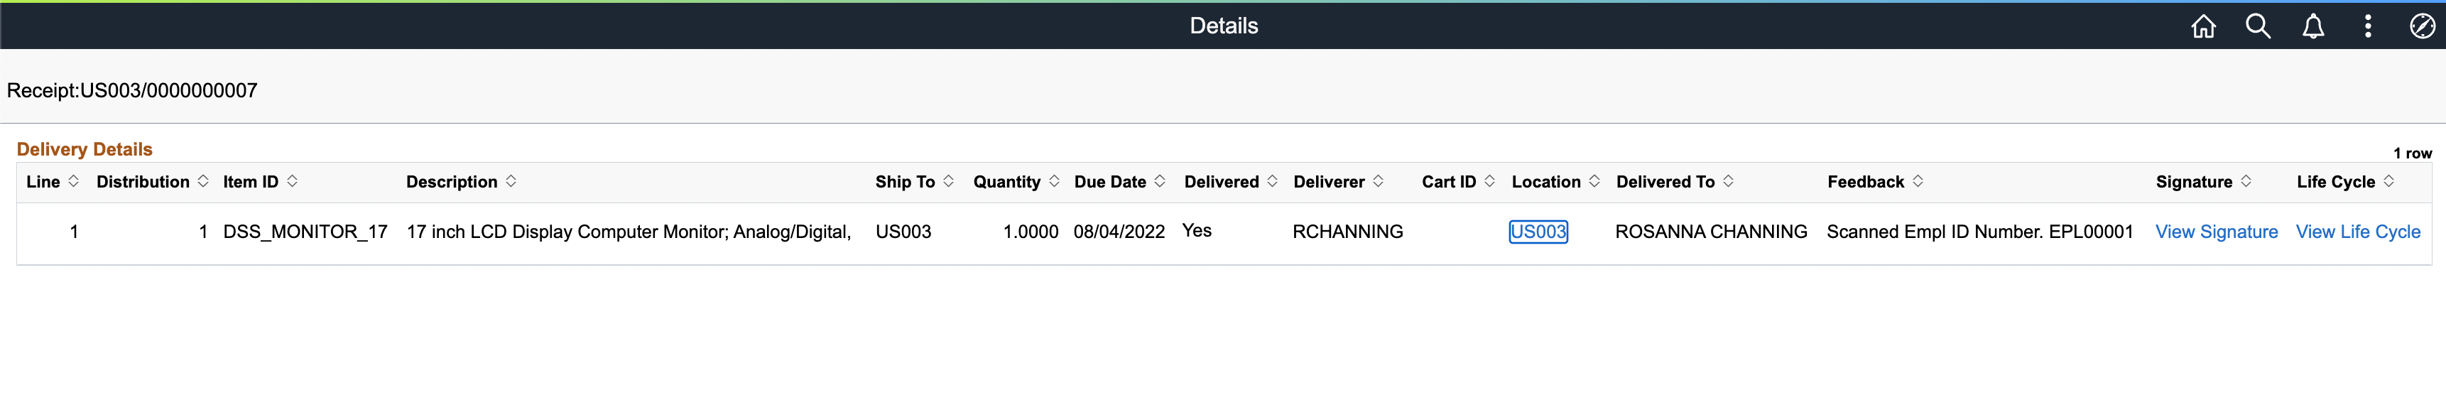2446x395 pixels.
Task: Open the three-dot actions menu
Action: [x=2368, y=26]
